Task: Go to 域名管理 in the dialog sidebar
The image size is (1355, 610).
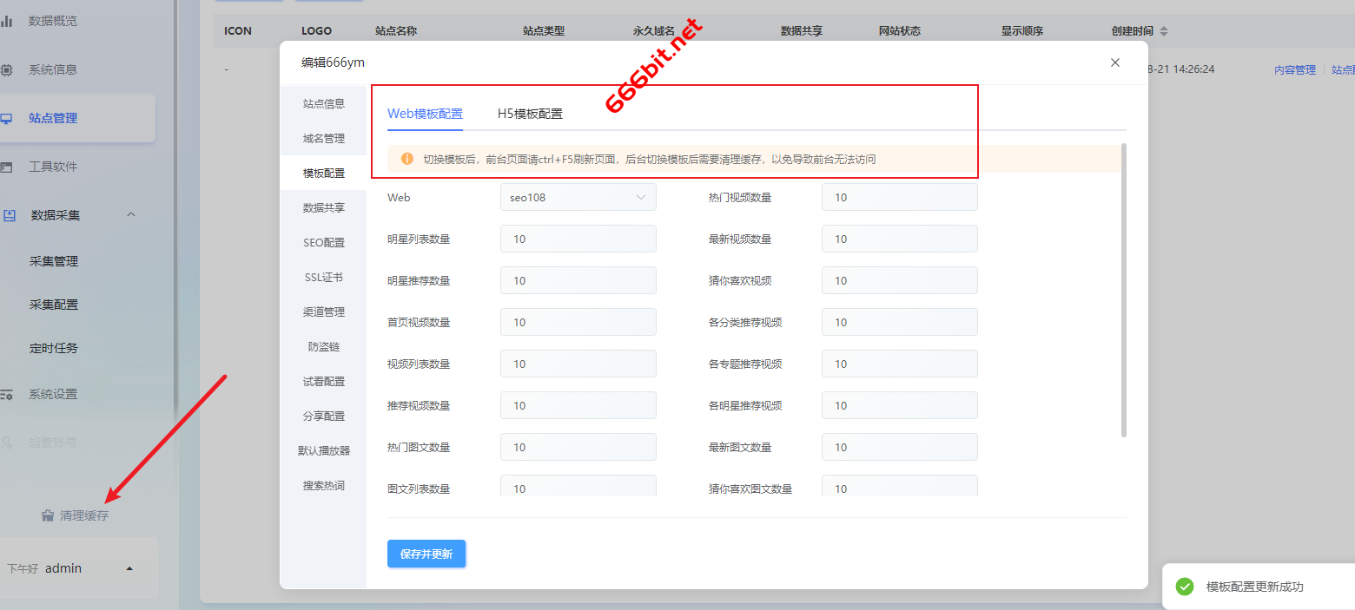Action: click(323, 139)
